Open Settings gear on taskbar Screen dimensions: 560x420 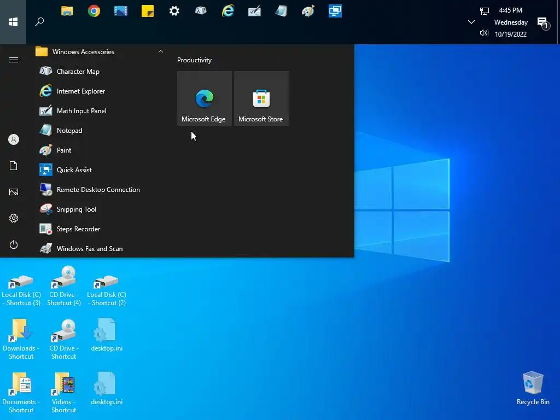(174, 11)
